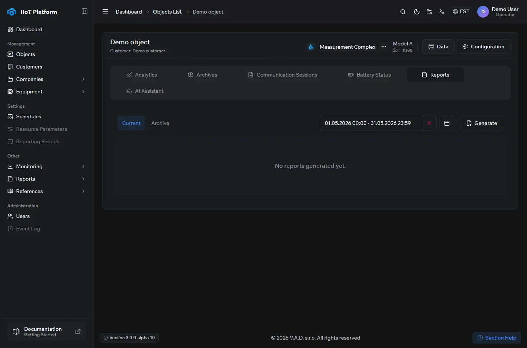Image resolution: width=527 pixels, height=348 pixels.
Task: Click the Monitoring chart icon
Action: pos(10,166)
